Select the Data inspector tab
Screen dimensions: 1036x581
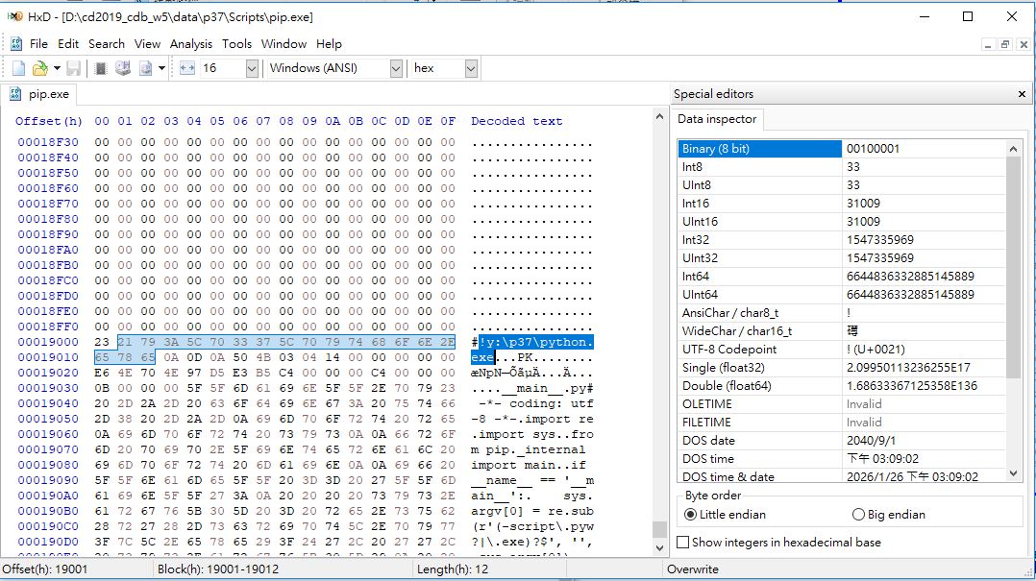717,119
